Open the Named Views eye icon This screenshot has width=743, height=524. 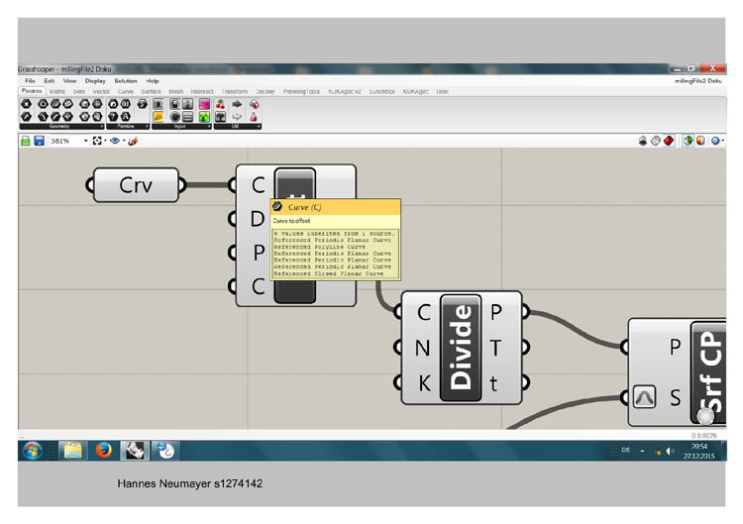click(115, 141)
